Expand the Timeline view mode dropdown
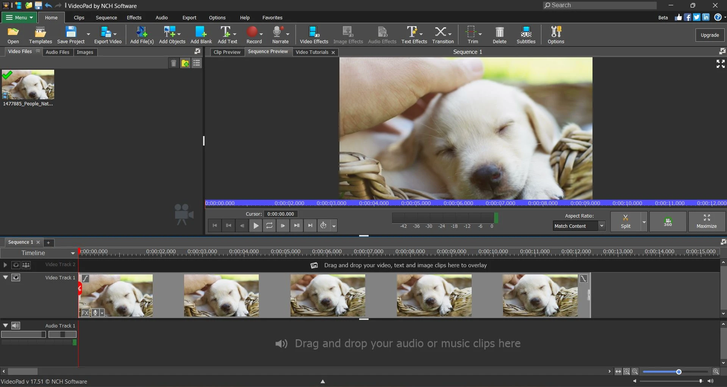This screenshot has height=387, width=727. [x=73, y=253]
